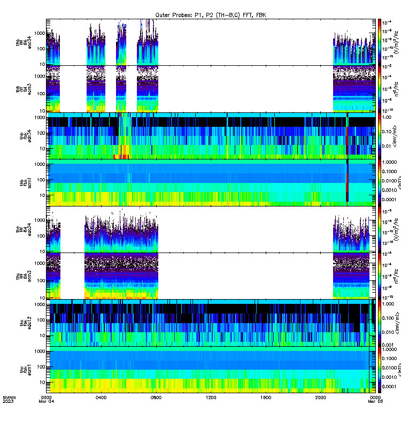Click the '1000' y-tick of thb fbk scm1 panel
The height and width of the screenshot is (428, 401).
pyautogui.click(x=40, y=164)
